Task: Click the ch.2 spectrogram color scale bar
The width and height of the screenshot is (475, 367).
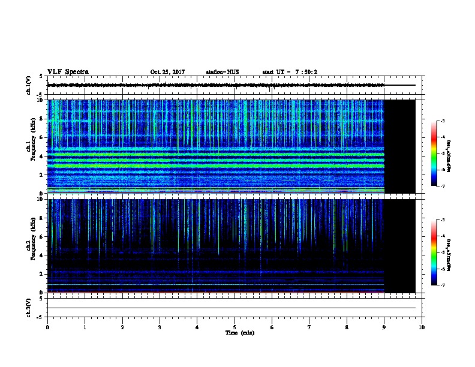Action: coord(434,252)
